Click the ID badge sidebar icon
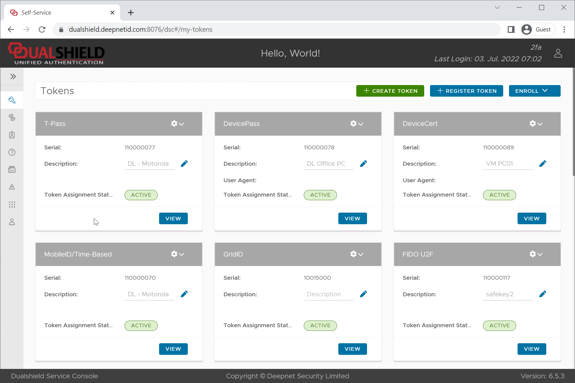Image resolution: width=575 pixels, height=383 pixels. pyautogui.click(x=12, y=135)
